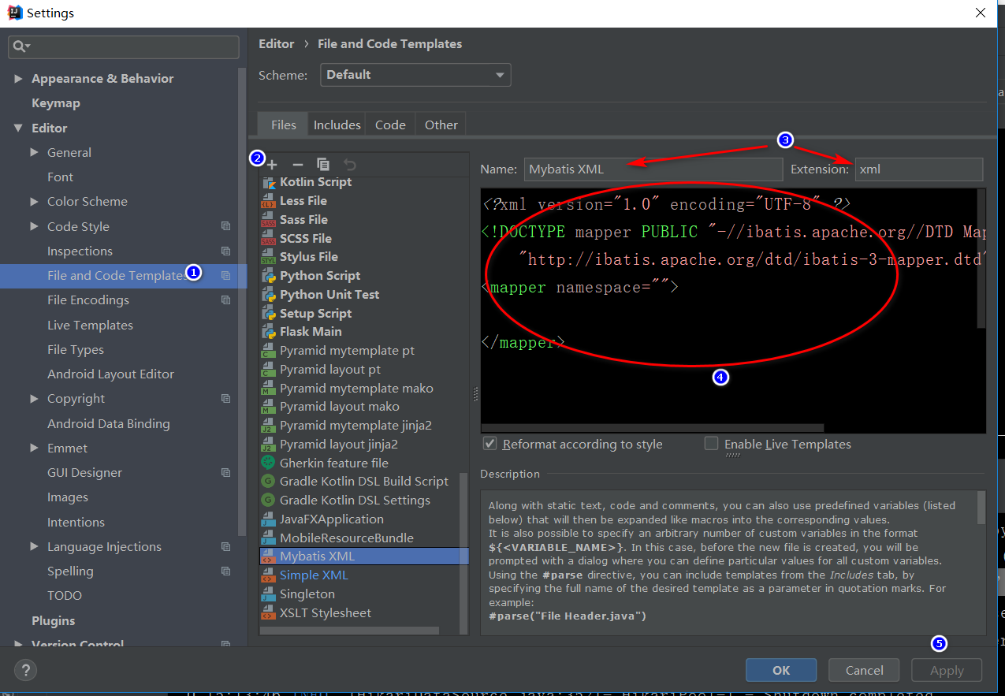The width and height of the screenshot is (1005, 696).
Task: Click the reset to default undo icon
Action: 350,165
